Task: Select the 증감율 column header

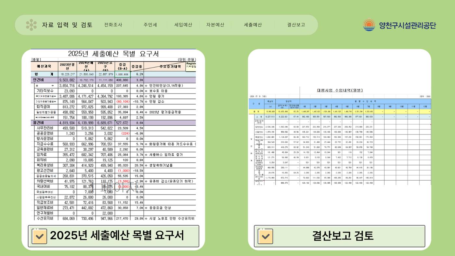Action: (137, 66)
